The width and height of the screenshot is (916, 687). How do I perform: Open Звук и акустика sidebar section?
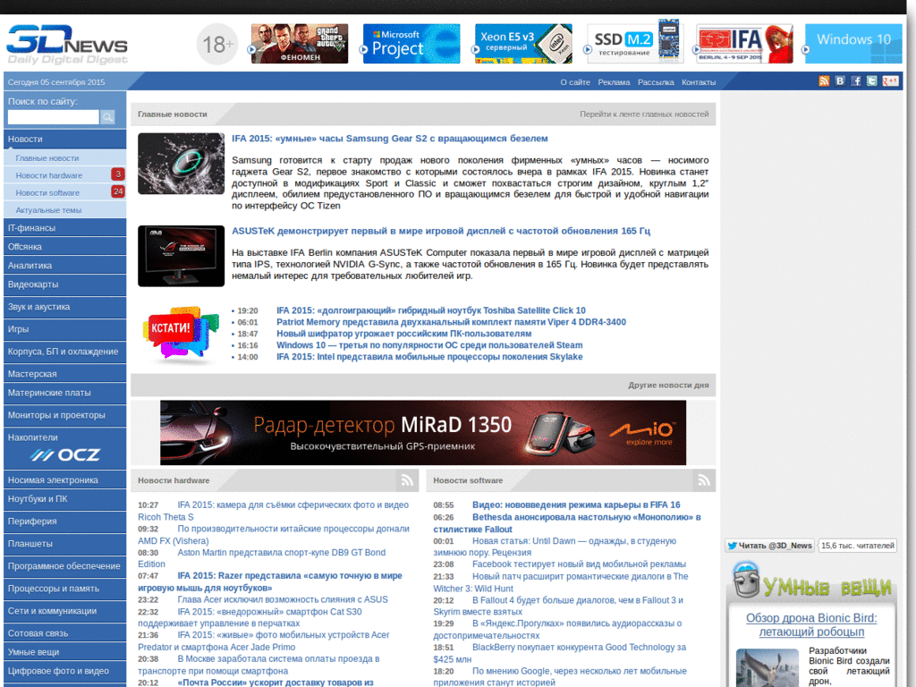point(64,307)
